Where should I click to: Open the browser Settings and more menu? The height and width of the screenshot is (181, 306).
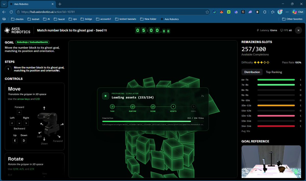287,12
